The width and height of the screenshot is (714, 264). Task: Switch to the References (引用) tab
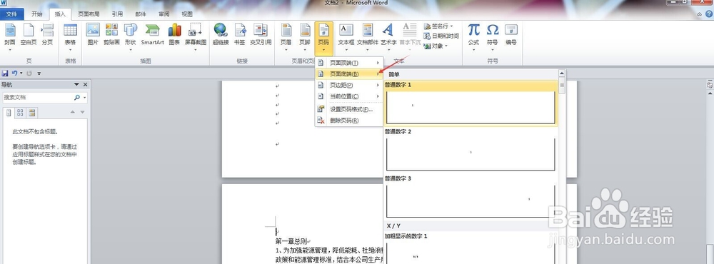tap(117, 14)
